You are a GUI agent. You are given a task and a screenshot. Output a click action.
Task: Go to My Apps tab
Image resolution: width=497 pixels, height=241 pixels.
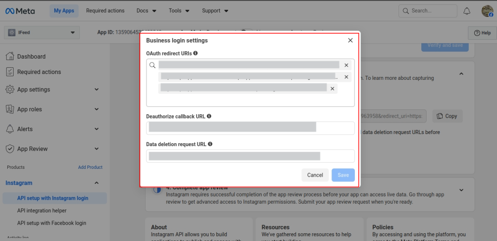pyautogui.click(x=64, y=11)
